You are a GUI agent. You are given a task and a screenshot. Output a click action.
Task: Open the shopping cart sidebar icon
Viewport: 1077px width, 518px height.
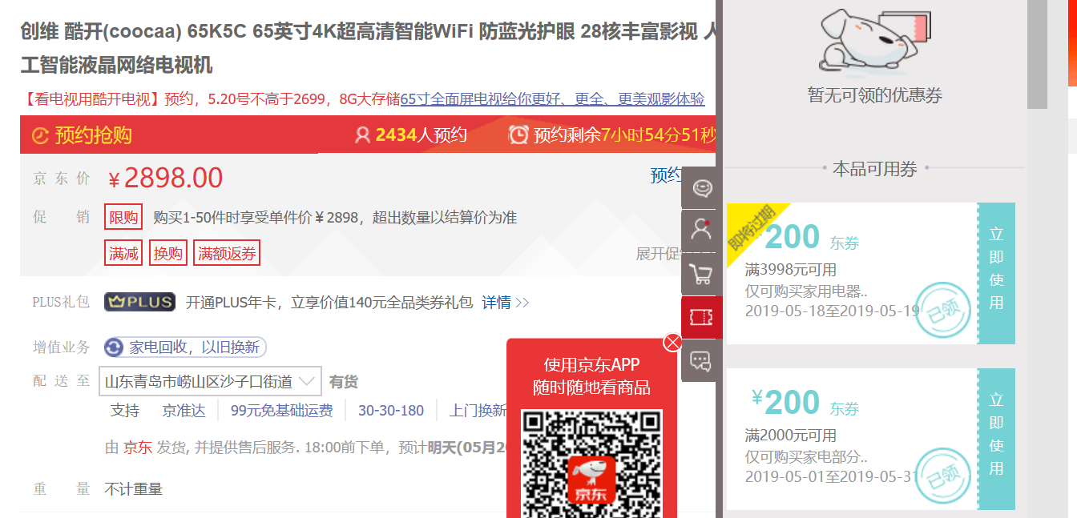(x=702, y=275)
